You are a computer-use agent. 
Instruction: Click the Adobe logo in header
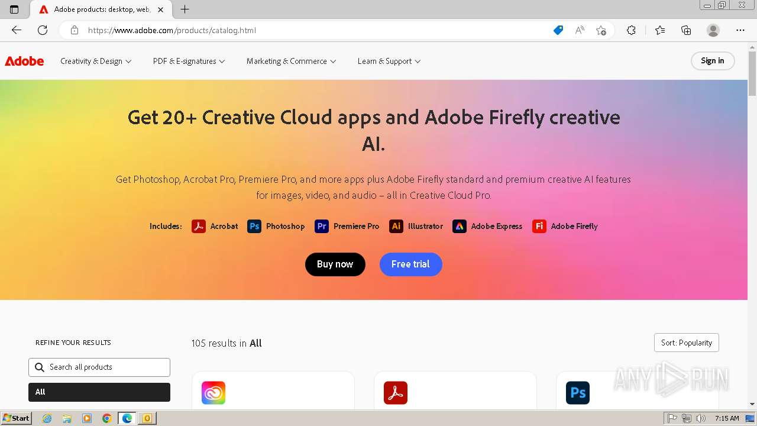coord(24,61)
